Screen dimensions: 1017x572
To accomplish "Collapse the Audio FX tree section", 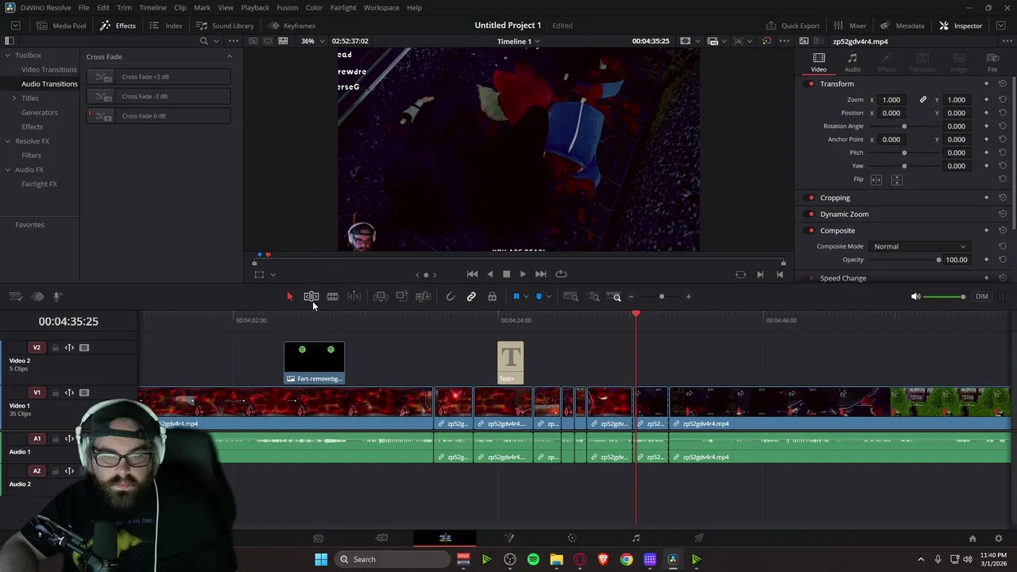I will (x=7, y=170).
